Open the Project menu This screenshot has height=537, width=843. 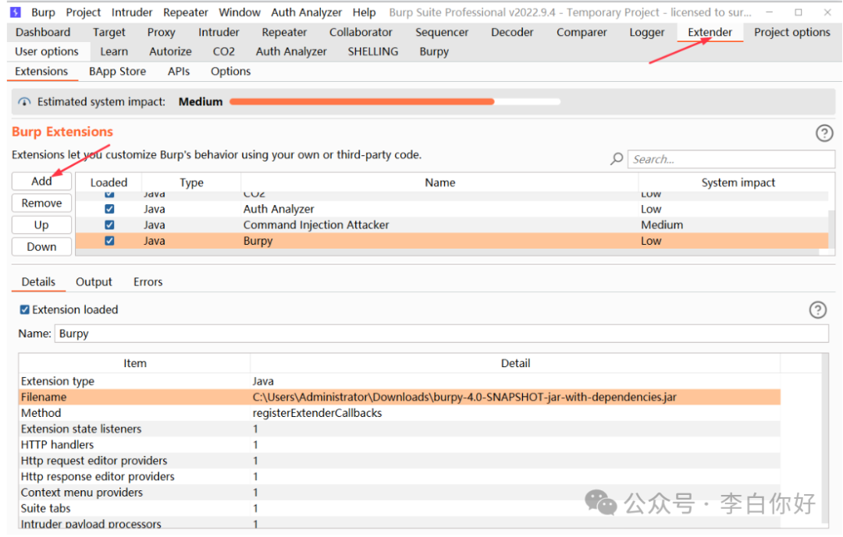[84, 12]
